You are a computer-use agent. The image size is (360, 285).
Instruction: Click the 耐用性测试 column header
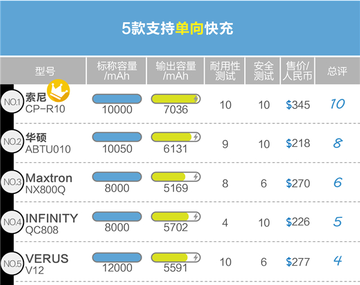(225, 71)
